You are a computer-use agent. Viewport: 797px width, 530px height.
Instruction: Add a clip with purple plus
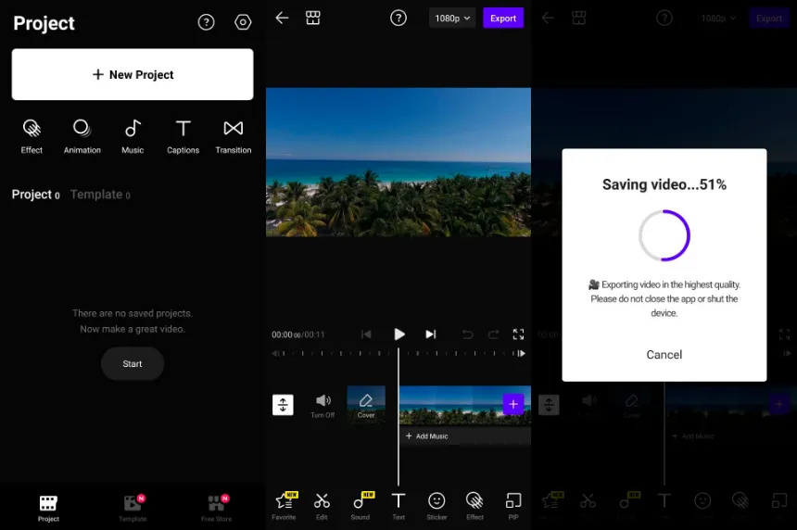(513, 405)
